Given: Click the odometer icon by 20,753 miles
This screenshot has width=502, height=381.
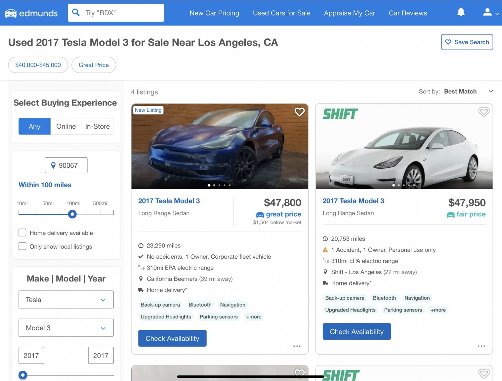Looking at the screenshot, I should tap(325, 239).
